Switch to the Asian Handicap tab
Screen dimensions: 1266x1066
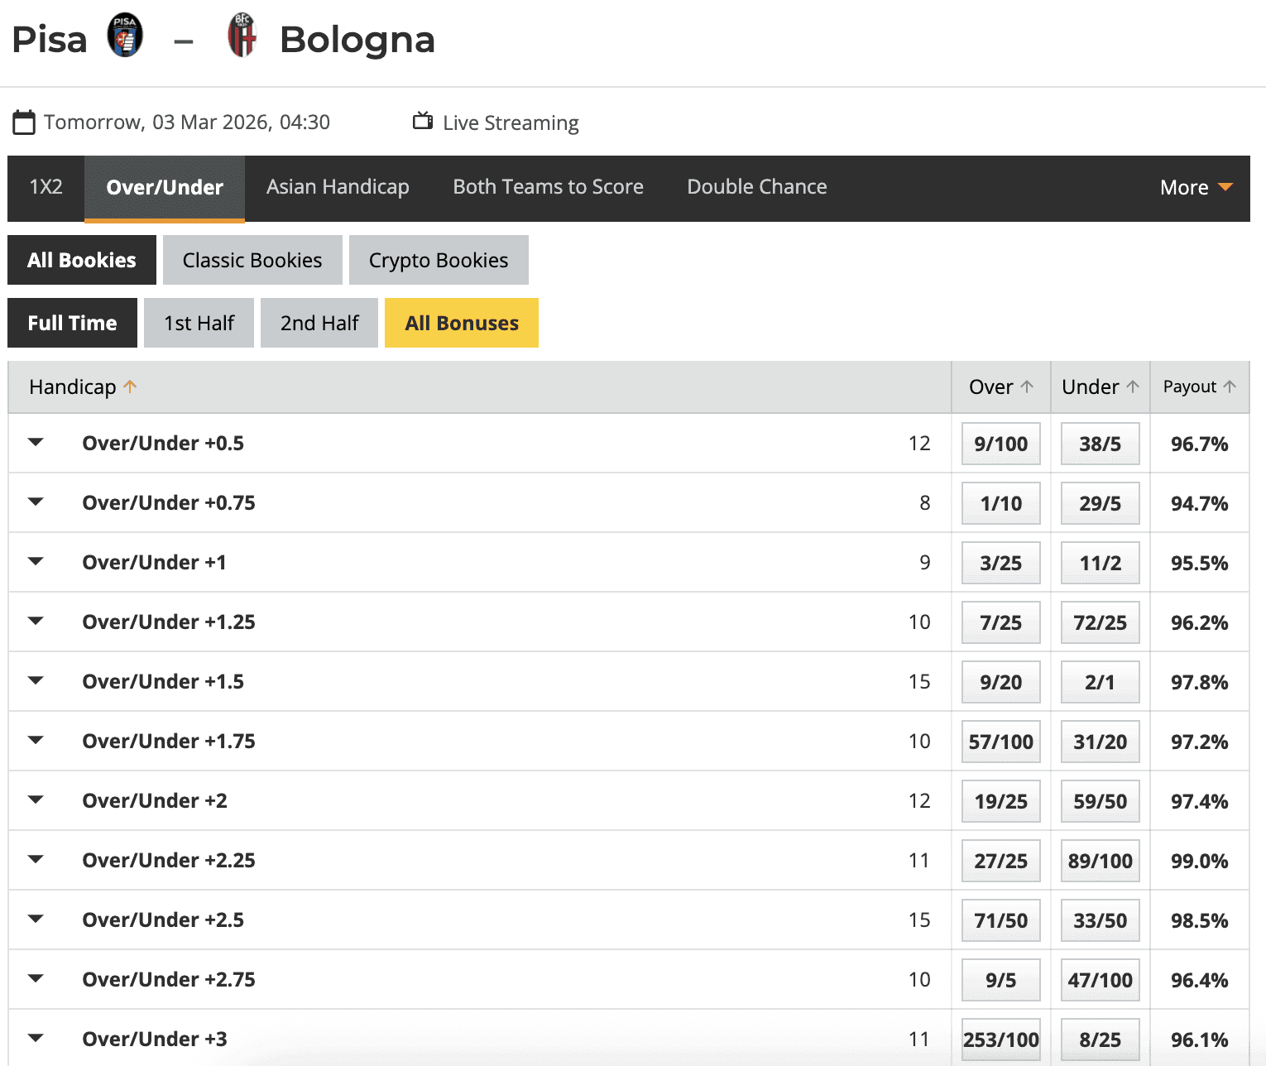(337, 187)
